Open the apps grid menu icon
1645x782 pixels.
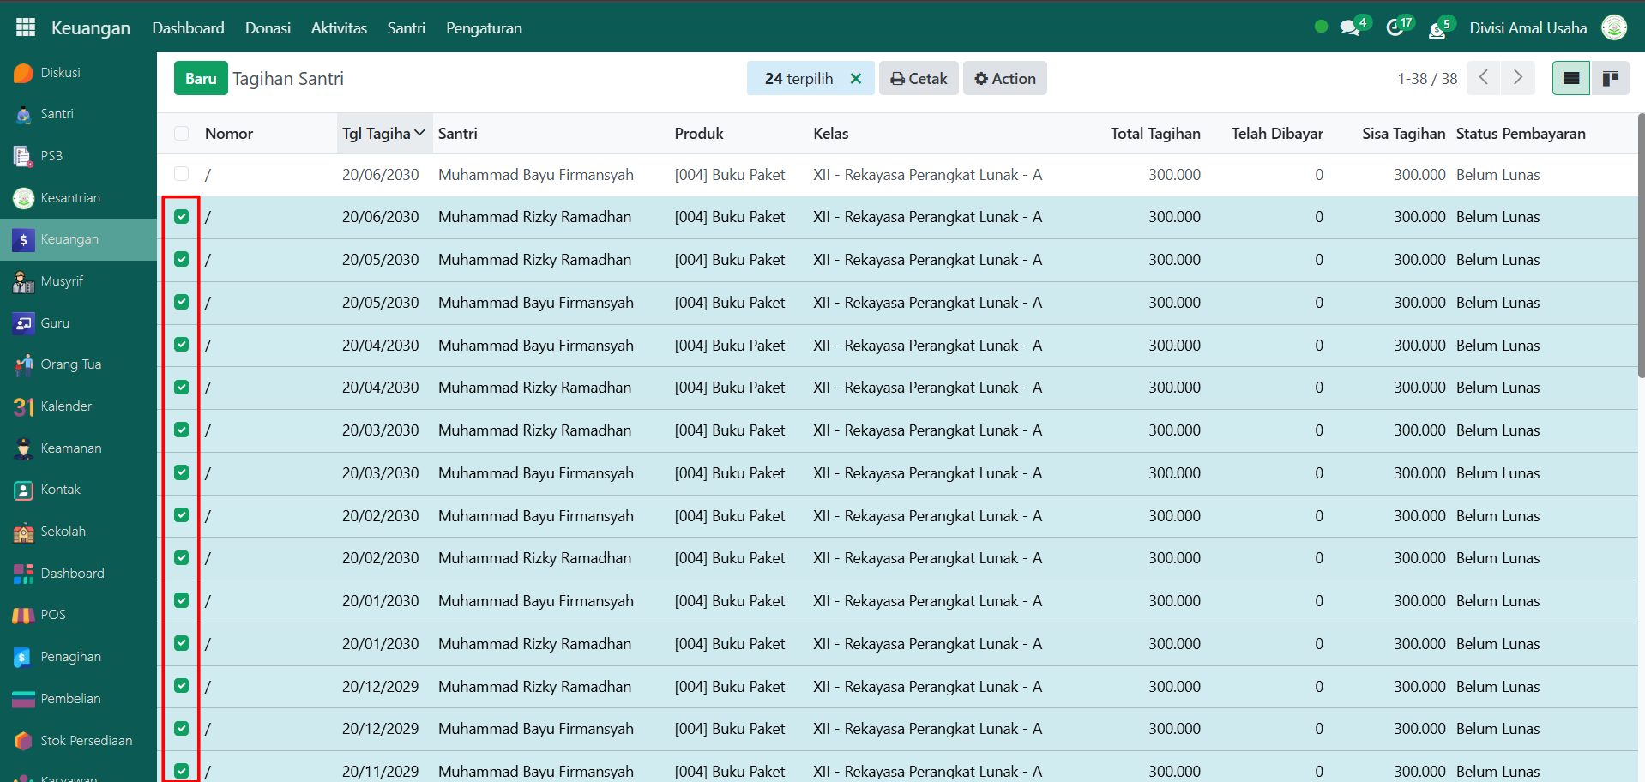[x=26, y=27]
